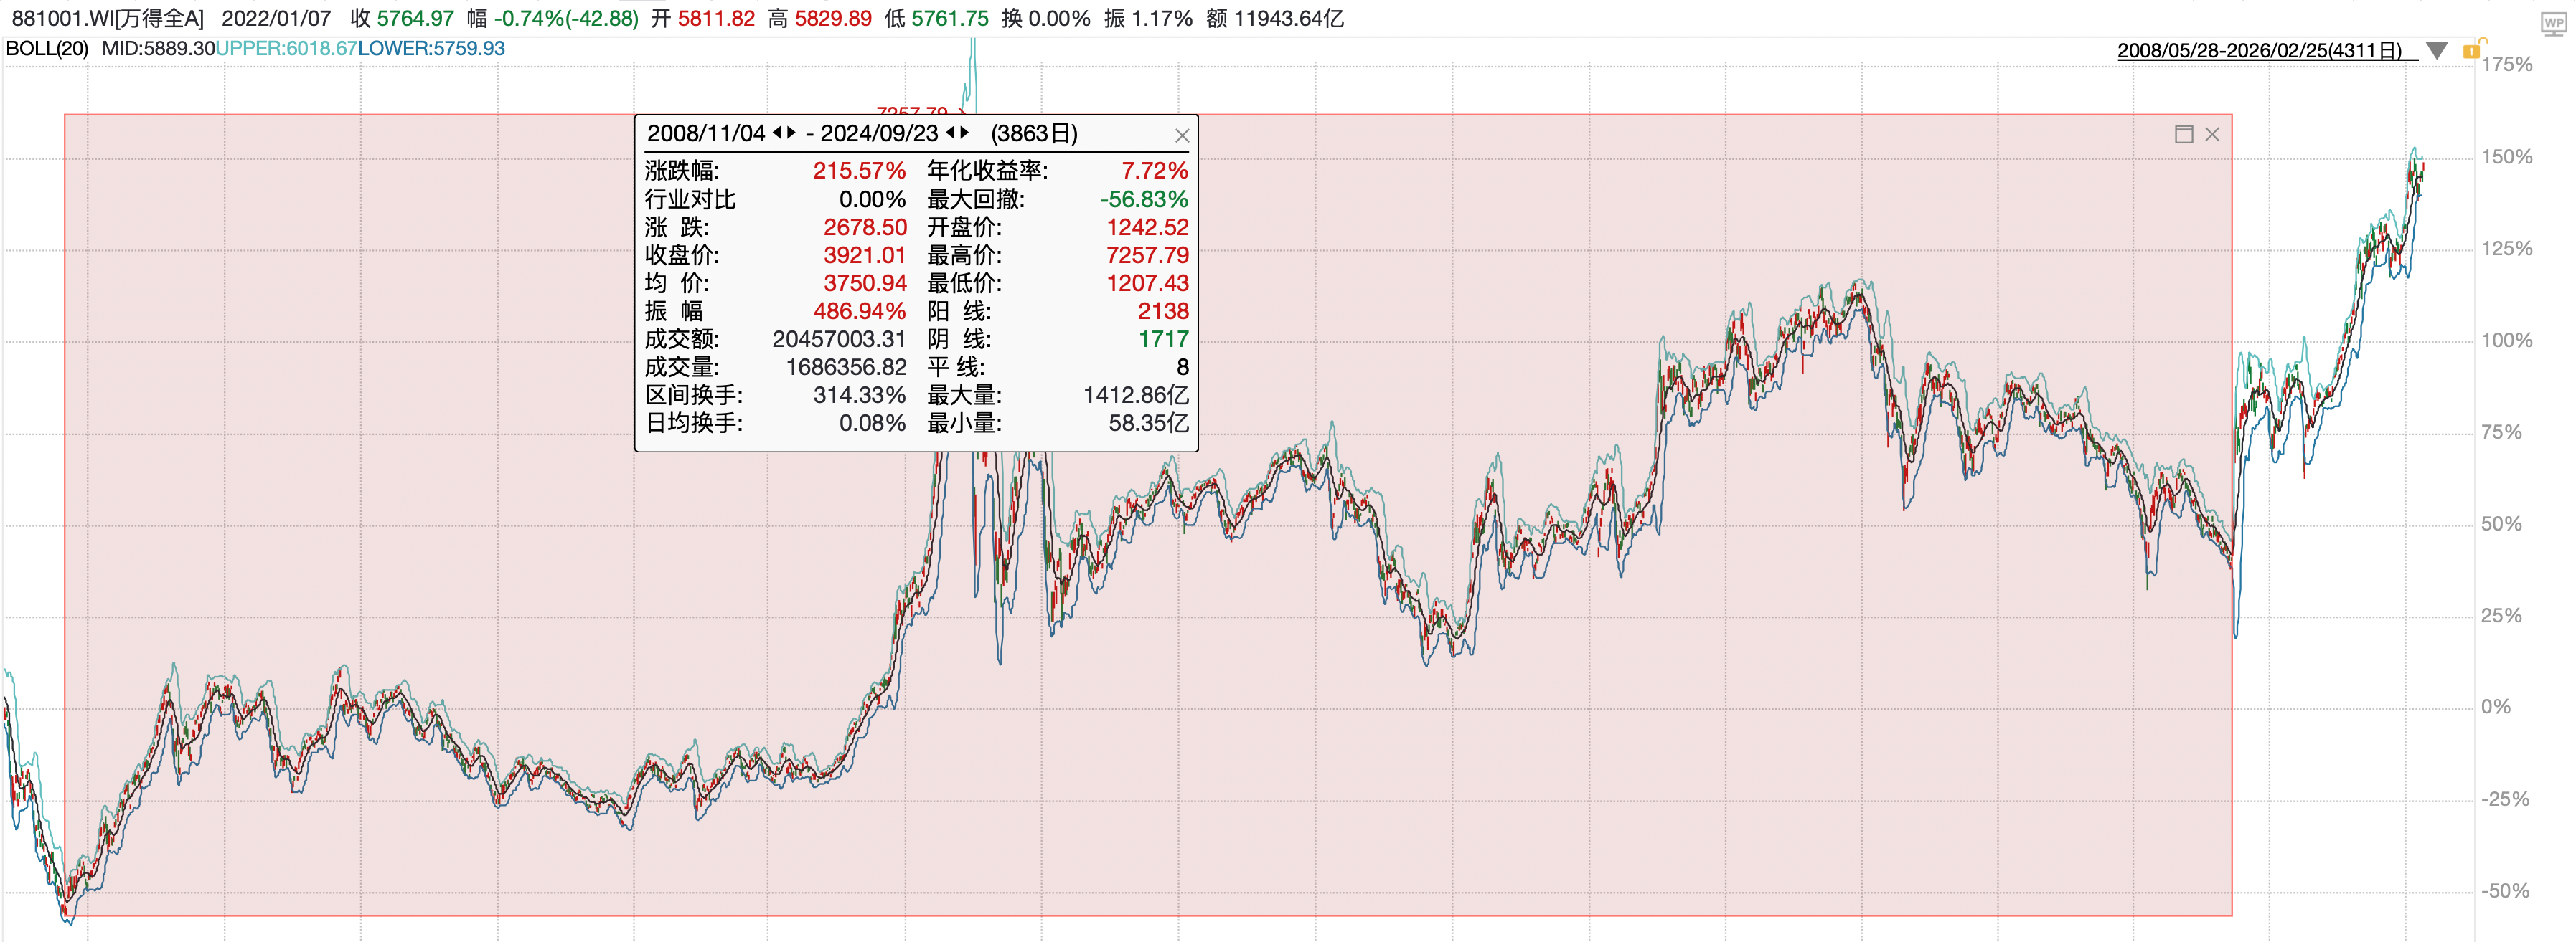Maximize the pink selection region

2184,135
